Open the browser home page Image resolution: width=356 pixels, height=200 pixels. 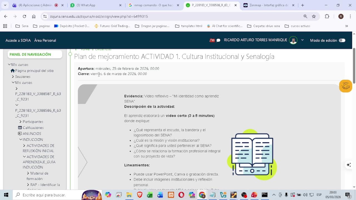point(34,16)
